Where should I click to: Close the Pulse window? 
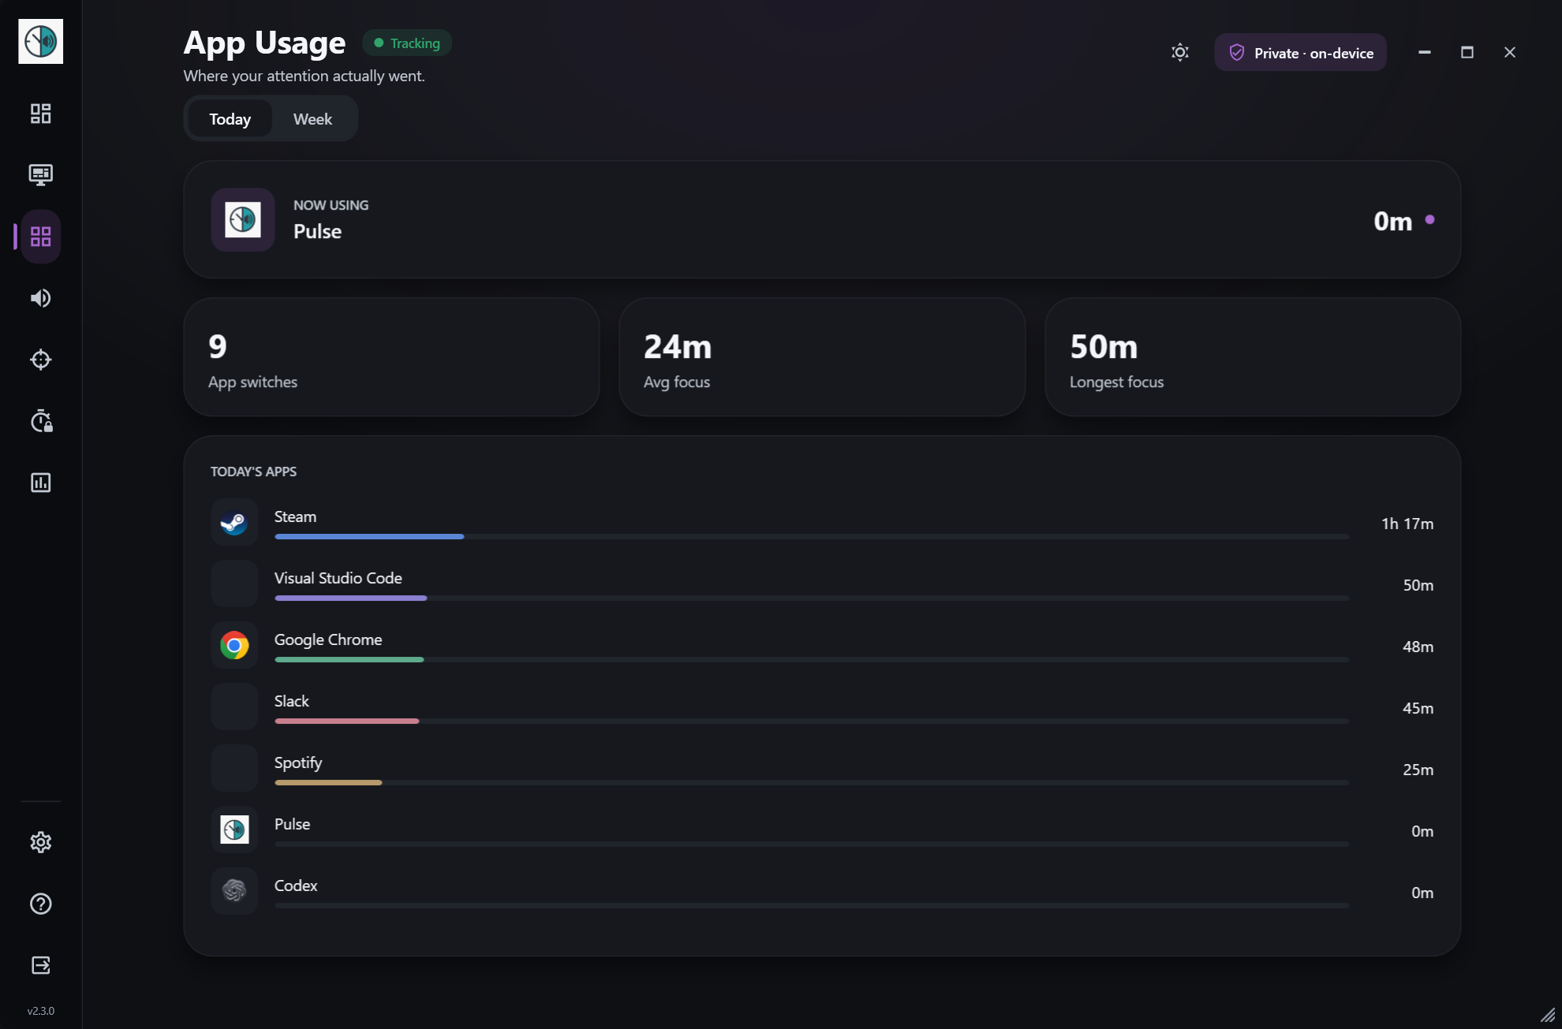(x=1510, y=52)
